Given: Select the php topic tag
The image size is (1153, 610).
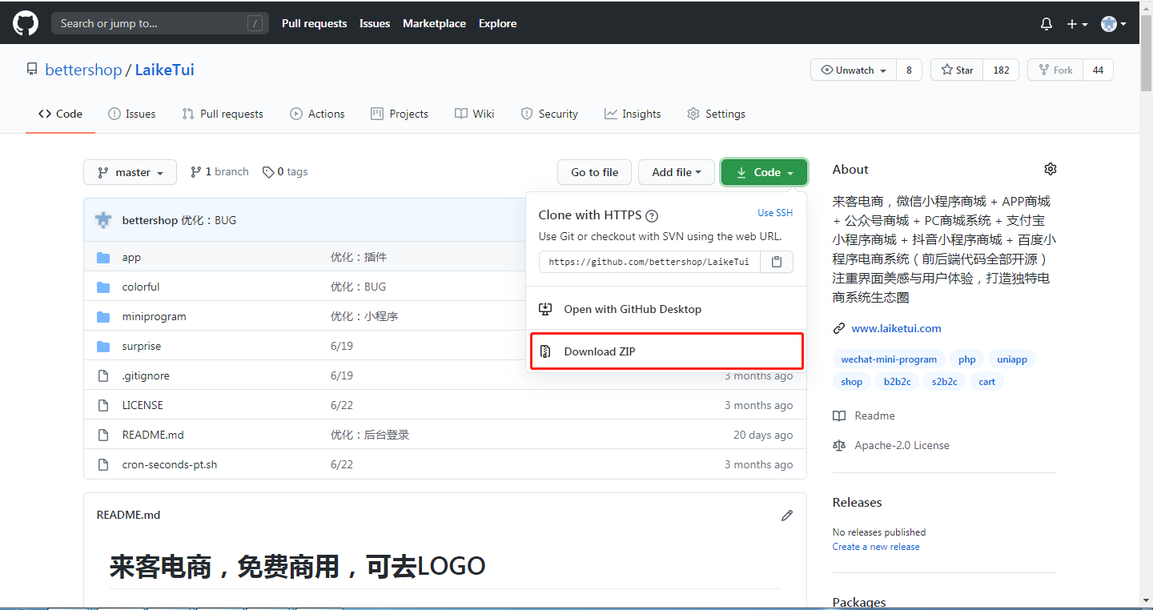Looking at the screenshot, I should point(966,359).
